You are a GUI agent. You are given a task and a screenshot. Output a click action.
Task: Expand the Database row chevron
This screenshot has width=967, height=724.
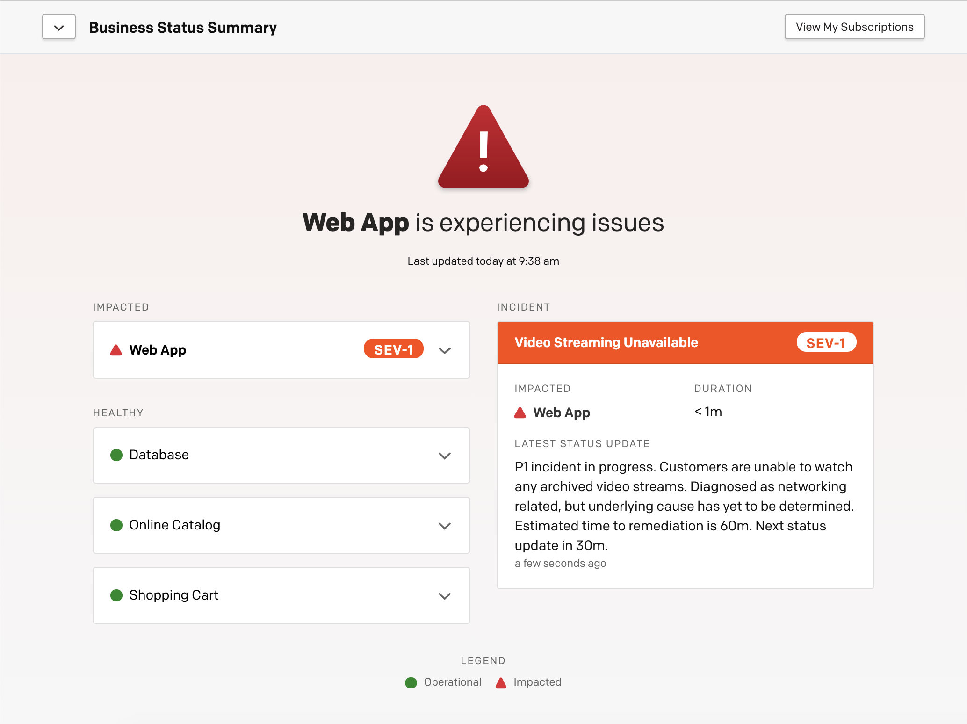coord(445,456)
